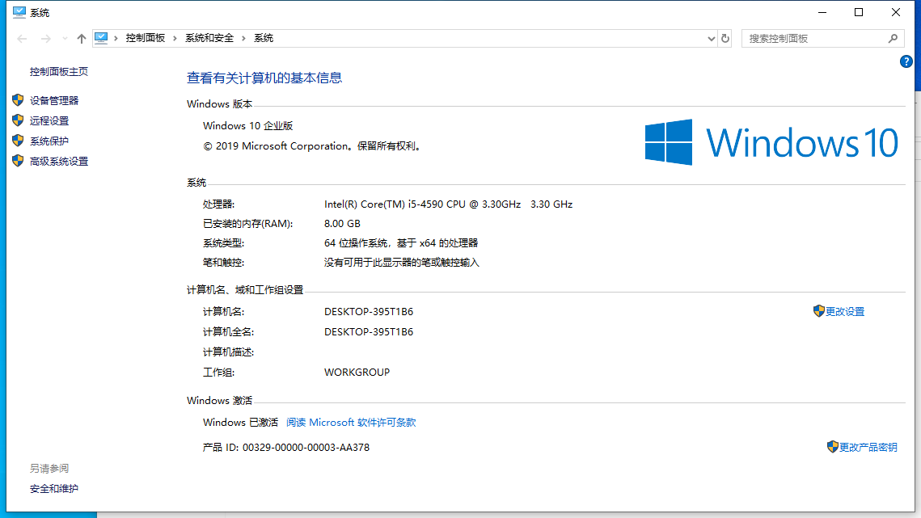The width and height of the screenshot is (921, 518).
Task: Select WORKGROUP value
Action: click(x=357, y=373)
